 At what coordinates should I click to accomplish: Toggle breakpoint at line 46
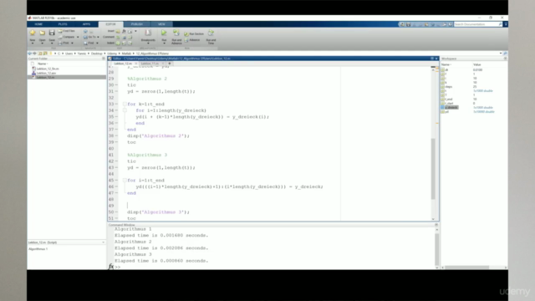[x=116, y=186]
